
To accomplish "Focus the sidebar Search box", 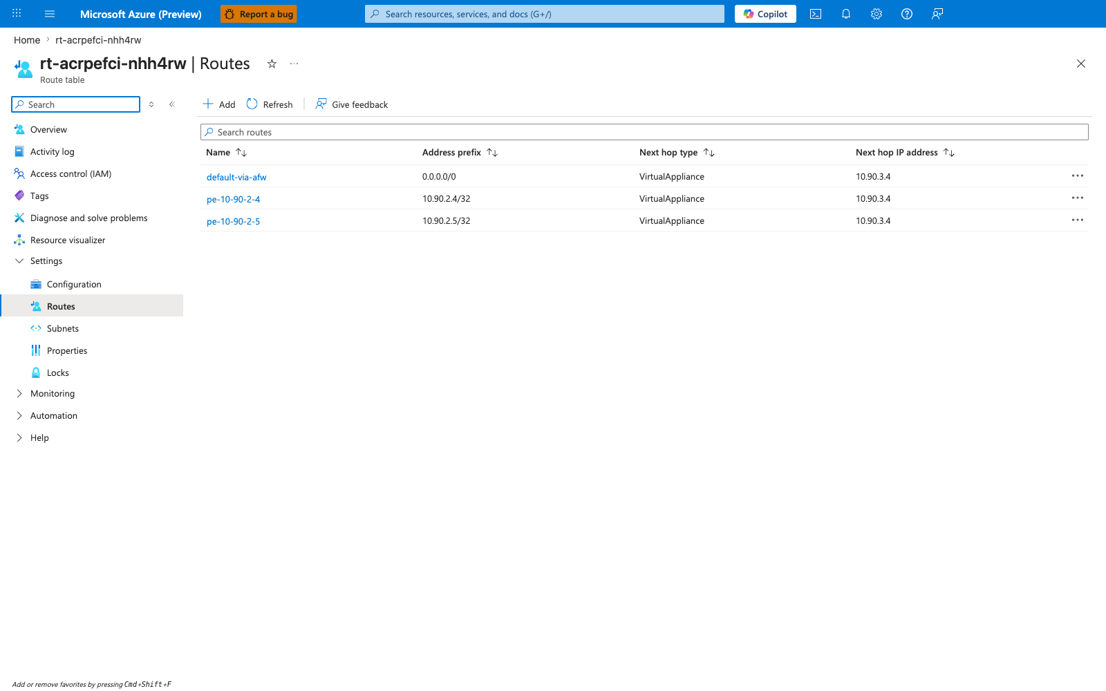I will (x=76, y=104).
